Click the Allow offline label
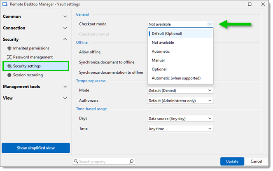 click(x=90, y=52)
